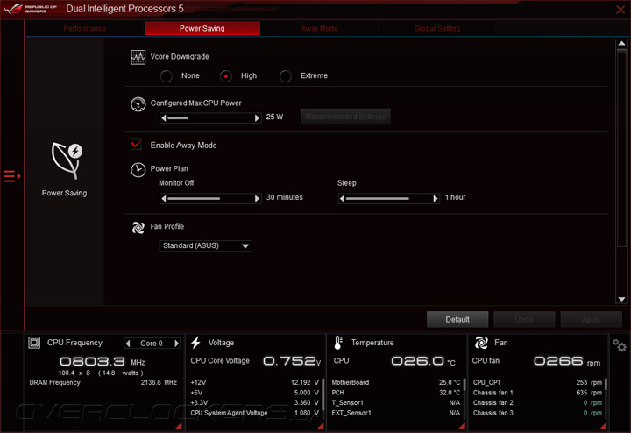This screenshot has height=433, width=631.
Task: Open monitor settings gear icon
Action: point(620,344)
